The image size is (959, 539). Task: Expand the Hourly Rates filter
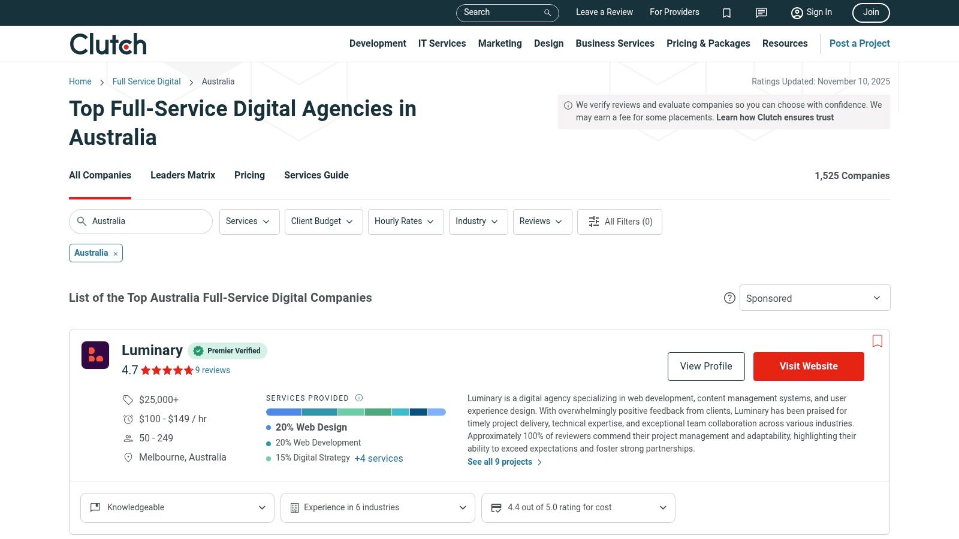405,222
